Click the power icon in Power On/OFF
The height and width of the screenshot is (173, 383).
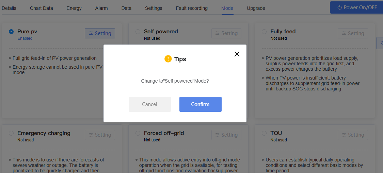339,7
